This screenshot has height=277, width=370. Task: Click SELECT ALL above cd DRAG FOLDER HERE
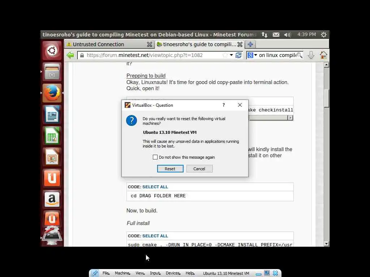tap(155, 187)
